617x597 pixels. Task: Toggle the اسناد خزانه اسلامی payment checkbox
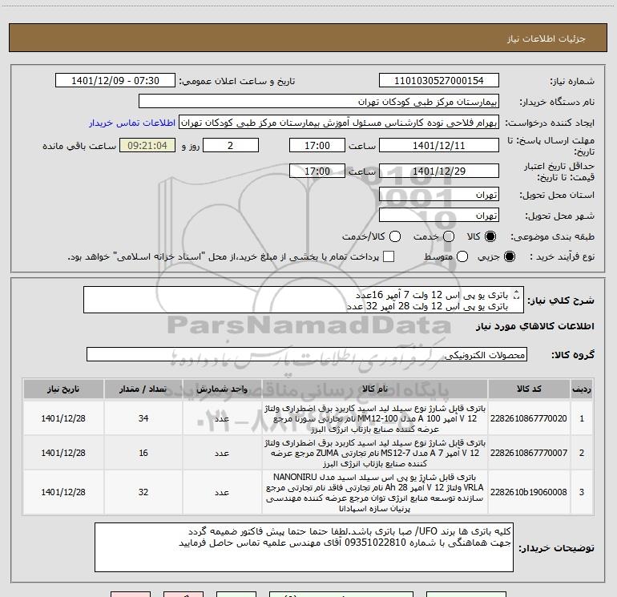[389, 256]
